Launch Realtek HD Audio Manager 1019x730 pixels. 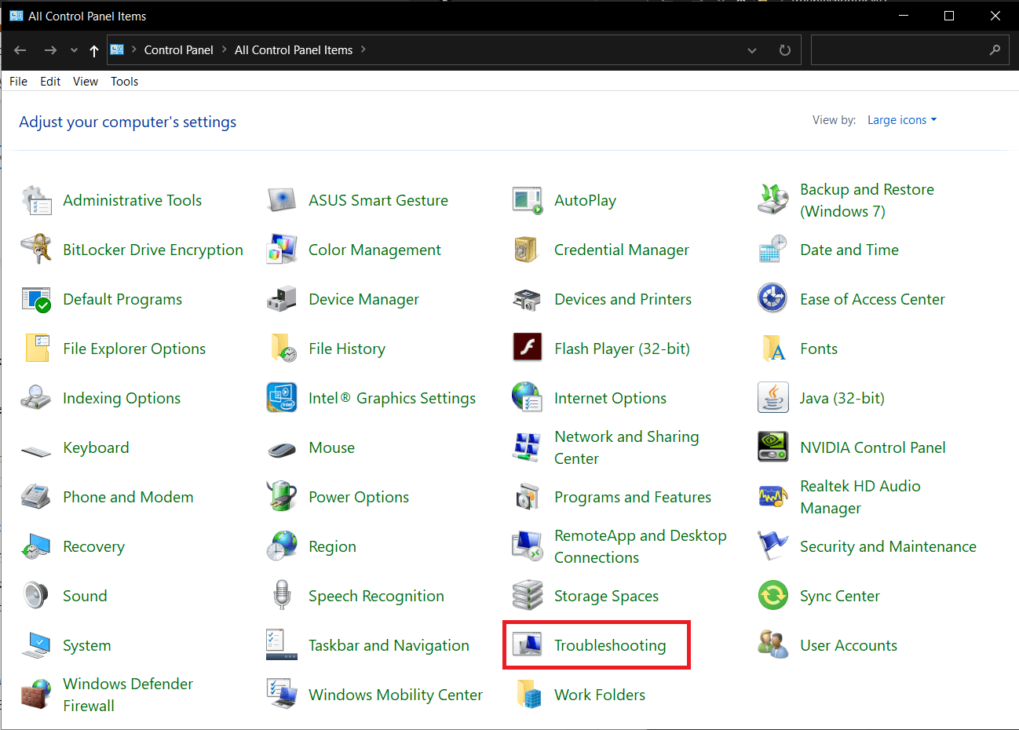pos(860,496)
